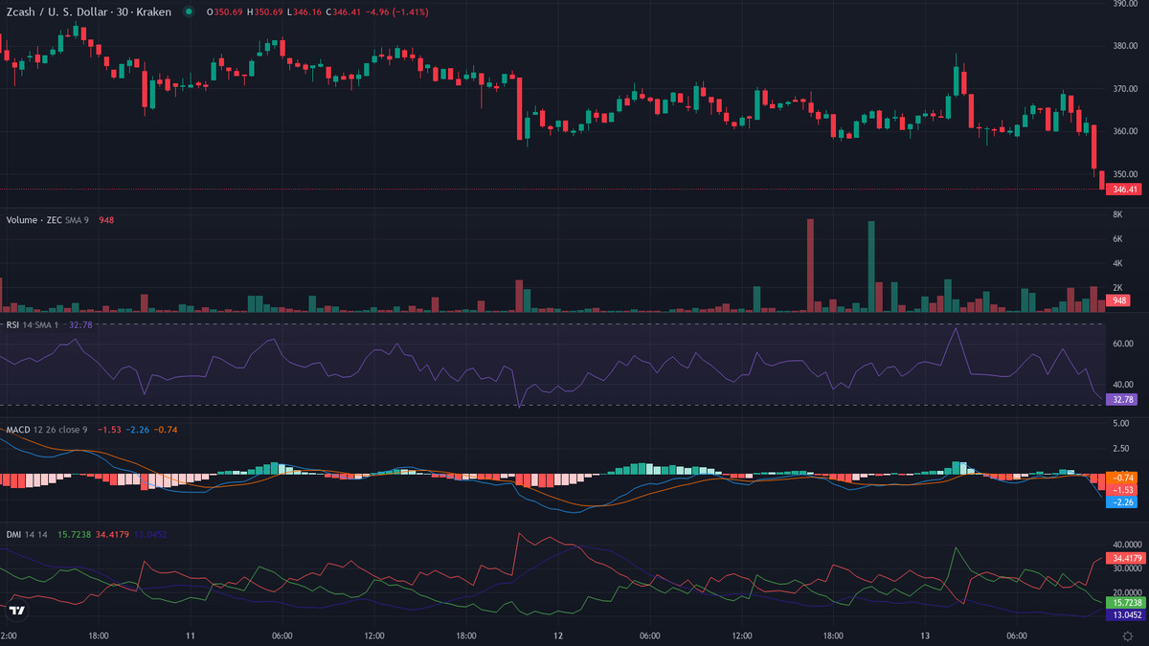Click date 11 on the time axis
This screenshot has width=1149, height=646.
191,635
